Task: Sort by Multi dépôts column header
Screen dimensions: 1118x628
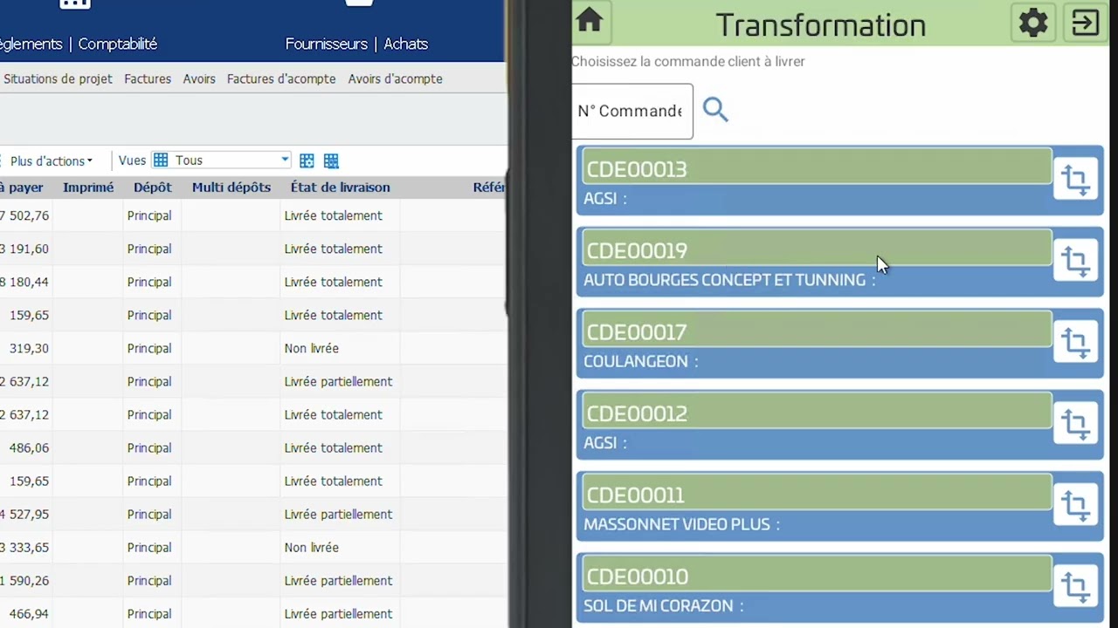Action: [231, 188]
